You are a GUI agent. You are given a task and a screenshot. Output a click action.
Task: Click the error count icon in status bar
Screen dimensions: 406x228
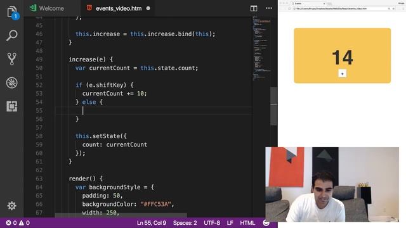tap(8, 223)
